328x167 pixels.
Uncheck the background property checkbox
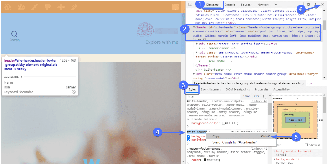coord(189,136)
